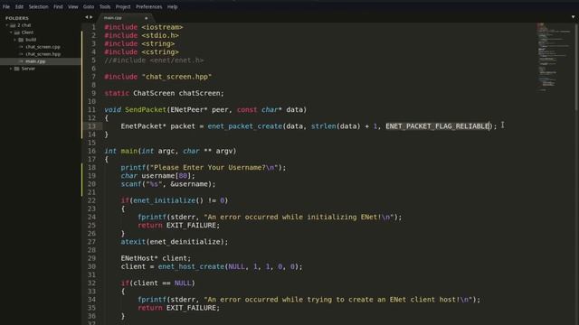Open the tab list dropdown arrow
Screen dimensions: 579x325
[x=573, y=17]
